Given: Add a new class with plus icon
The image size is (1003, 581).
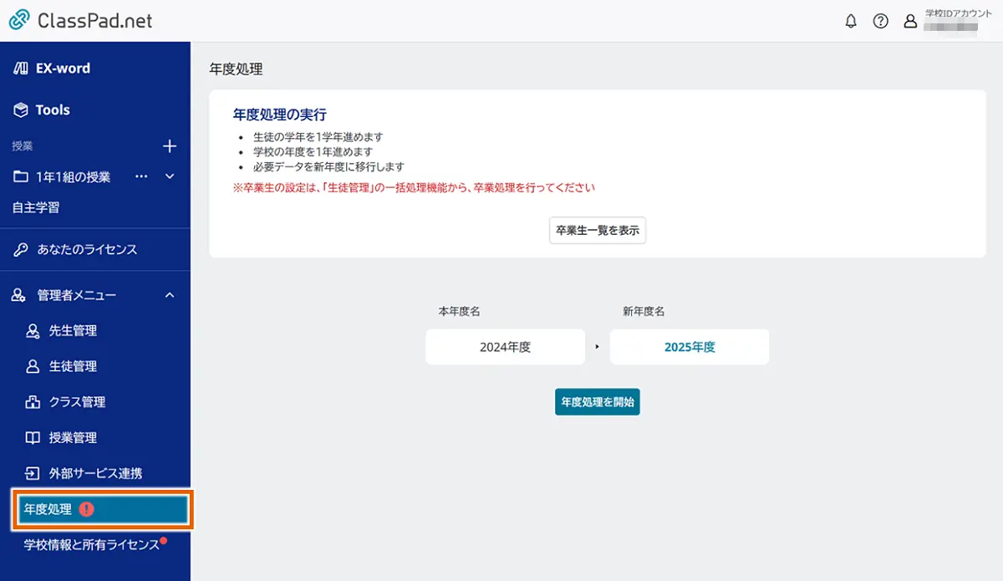Looking at the screenshot, I should [170, 146].
